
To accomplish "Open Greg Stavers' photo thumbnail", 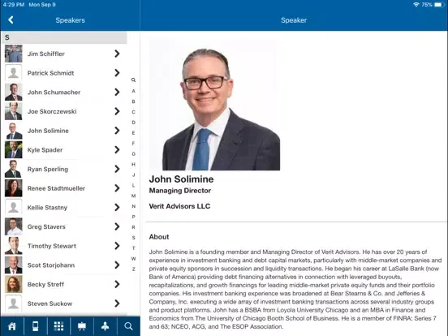I will click(x=14, y=226).
